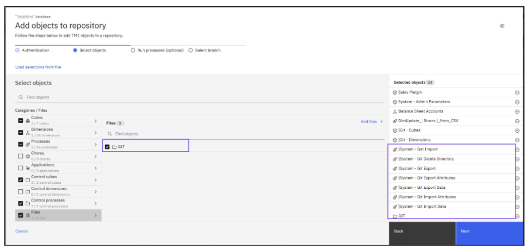The height and width of the screenshot is (251, 530).
Task: Enable the Applications category checkbox
Action: 20,168
